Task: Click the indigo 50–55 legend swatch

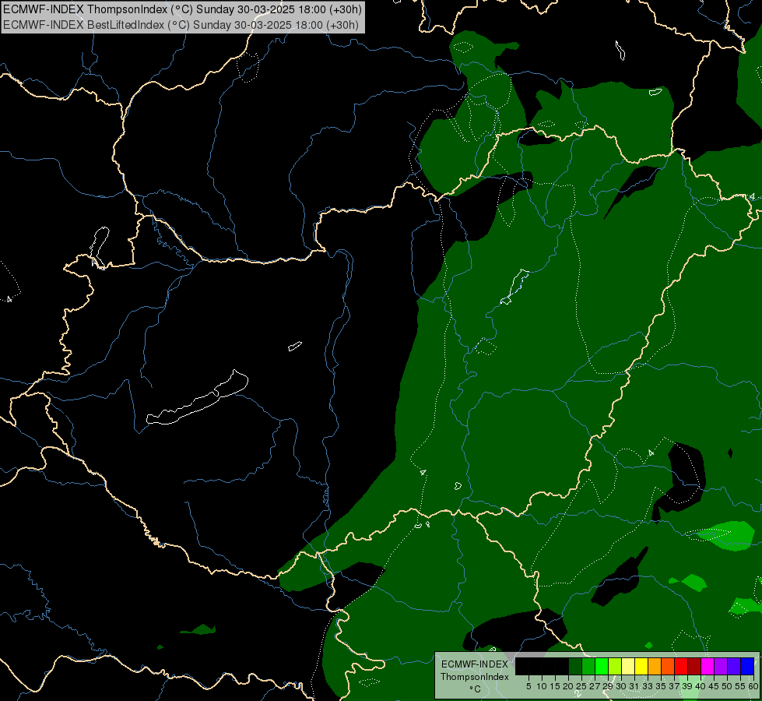Action: pyautogui.click(x=734, y=666)
